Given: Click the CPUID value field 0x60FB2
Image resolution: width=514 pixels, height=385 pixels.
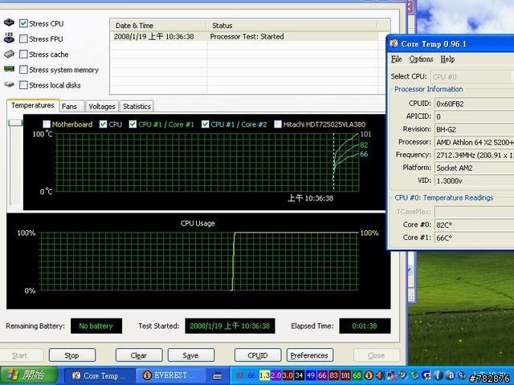Looking at the screenshot, I should click(x=474, y=103).
